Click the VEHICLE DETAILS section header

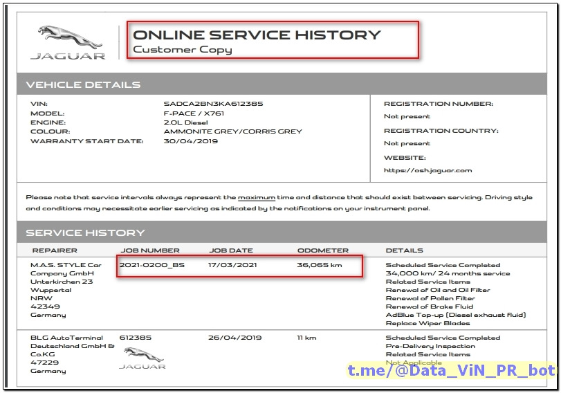(x=83, y=85)
